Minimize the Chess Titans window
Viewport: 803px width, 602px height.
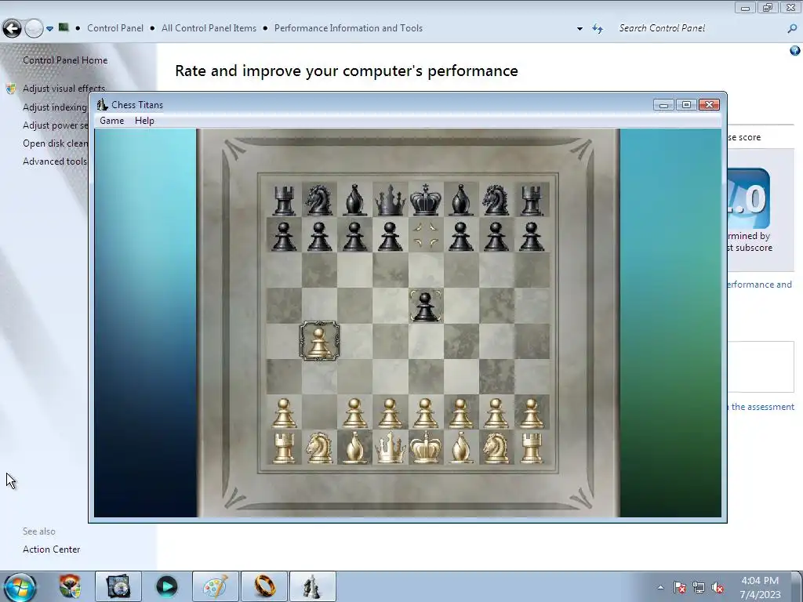(x=663, y=105)
